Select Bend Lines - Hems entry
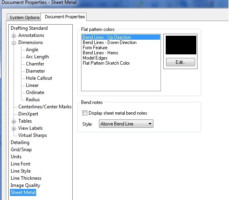This screenshot has width=244, height=200. pyautogui.click(x=121, y=53)
